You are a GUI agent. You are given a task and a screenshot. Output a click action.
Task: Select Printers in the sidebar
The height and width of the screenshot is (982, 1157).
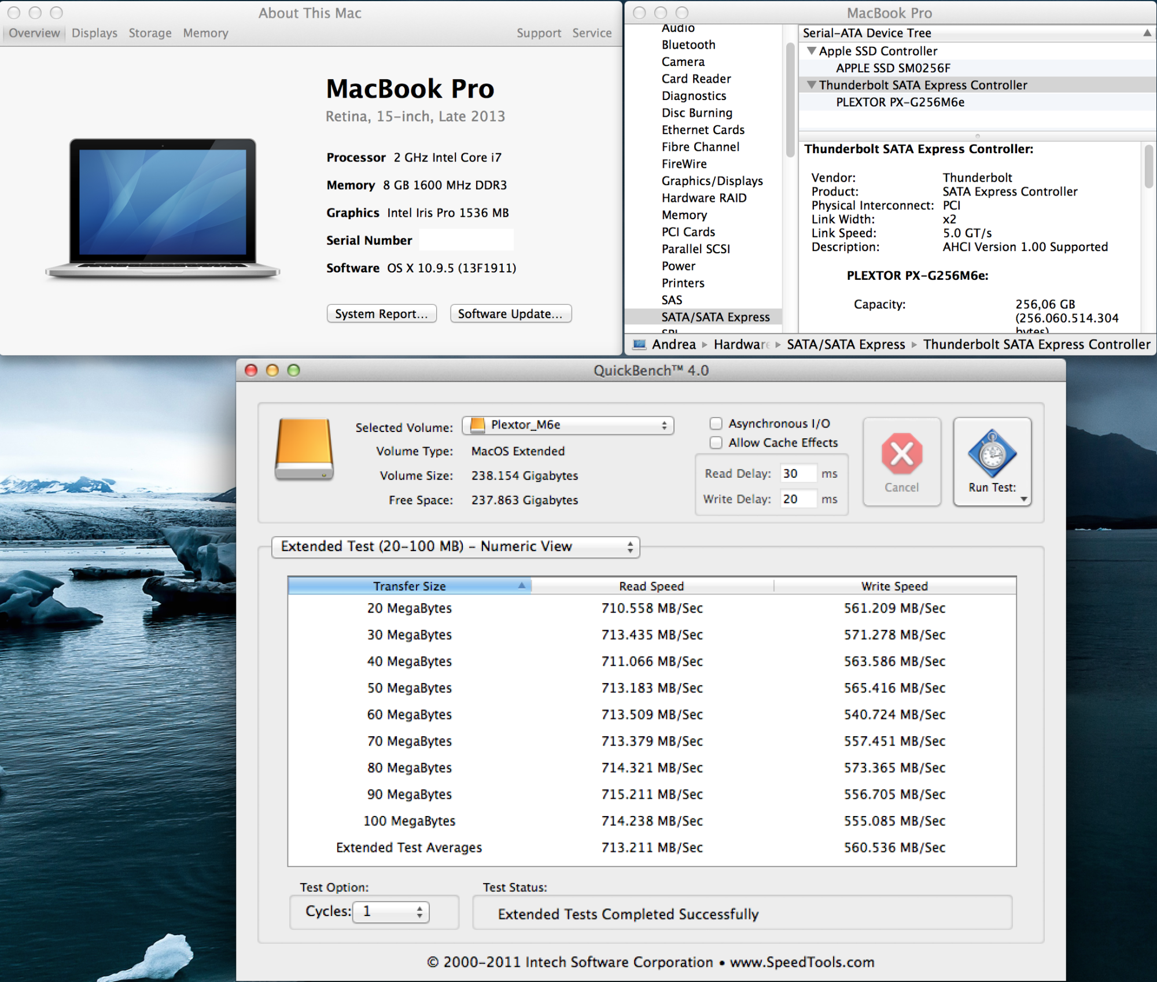click(683, 283)
